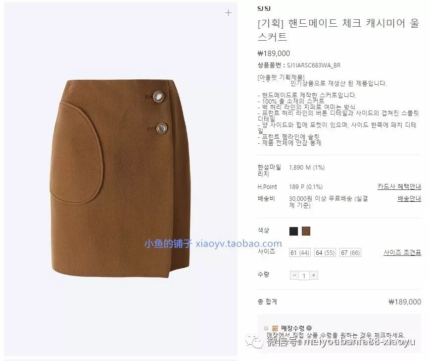The image size is (429, 361).
Task: Click the question mark help icon by 매장수령
Action: point(309,328)
